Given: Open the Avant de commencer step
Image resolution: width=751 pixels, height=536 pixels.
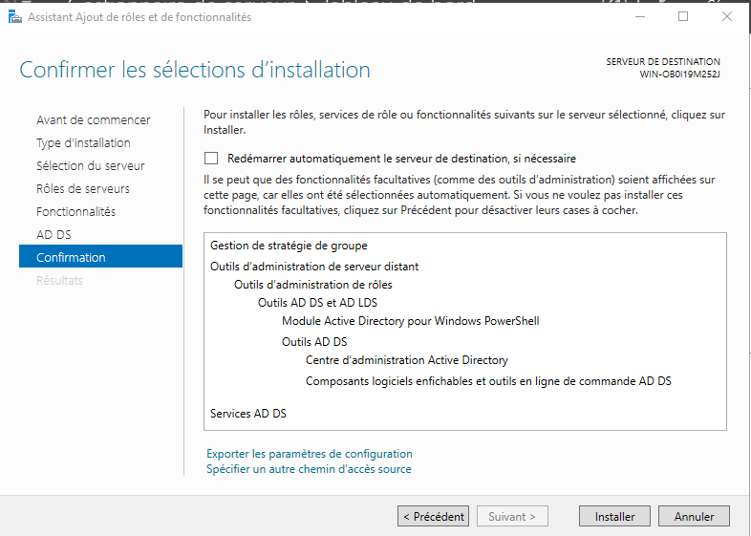Looking at the screenshot, I should [x=93, y=119].
